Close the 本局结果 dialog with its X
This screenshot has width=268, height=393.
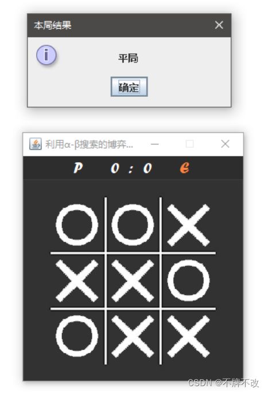(x=219, y=25)
